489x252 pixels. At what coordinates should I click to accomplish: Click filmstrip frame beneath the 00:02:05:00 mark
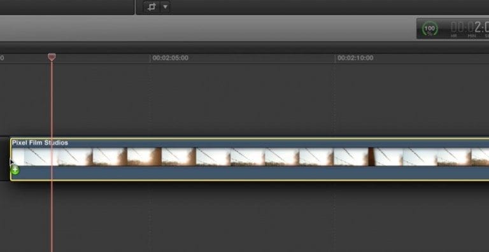pyautogui.click(x=144, y=157)
